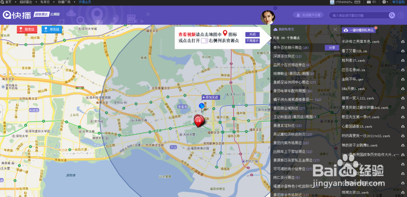Click the small account avatar in top bar
Screen dimensions: 407x197
click(332, 2)
